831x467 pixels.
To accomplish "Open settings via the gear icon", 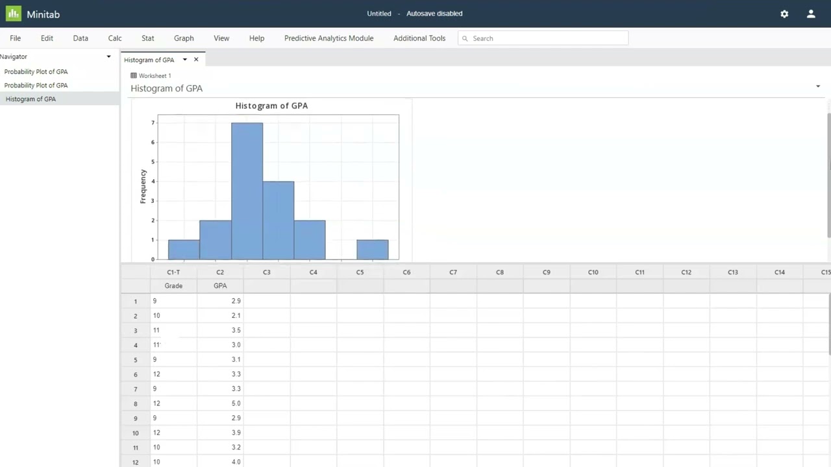I will pyautogui.click(x=784, y=14).
